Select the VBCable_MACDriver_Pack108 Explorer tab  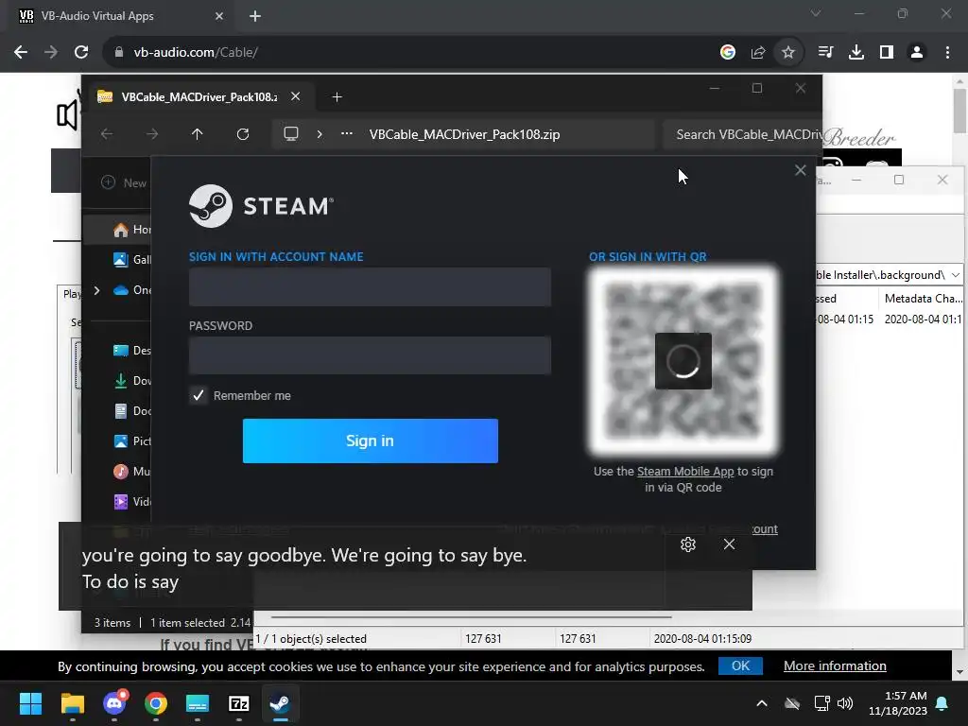point(199,97)
